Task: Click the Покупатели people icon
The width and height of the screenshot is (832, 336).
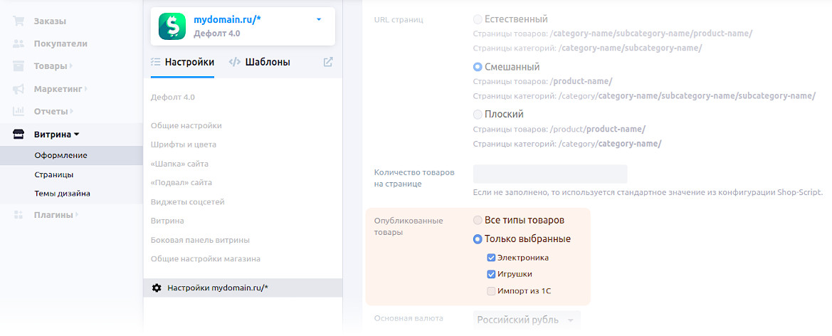Action: 19,43
